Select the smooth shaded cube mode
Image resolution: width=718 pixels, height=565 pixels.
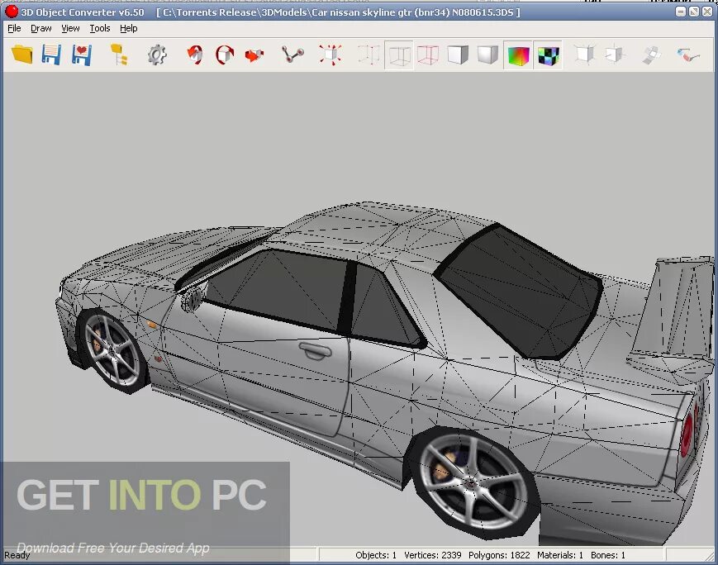(487, 55)
